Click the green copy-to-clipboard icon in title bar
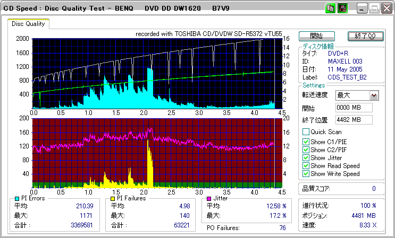The image size is (395, 238). click(x=330, y=8)
